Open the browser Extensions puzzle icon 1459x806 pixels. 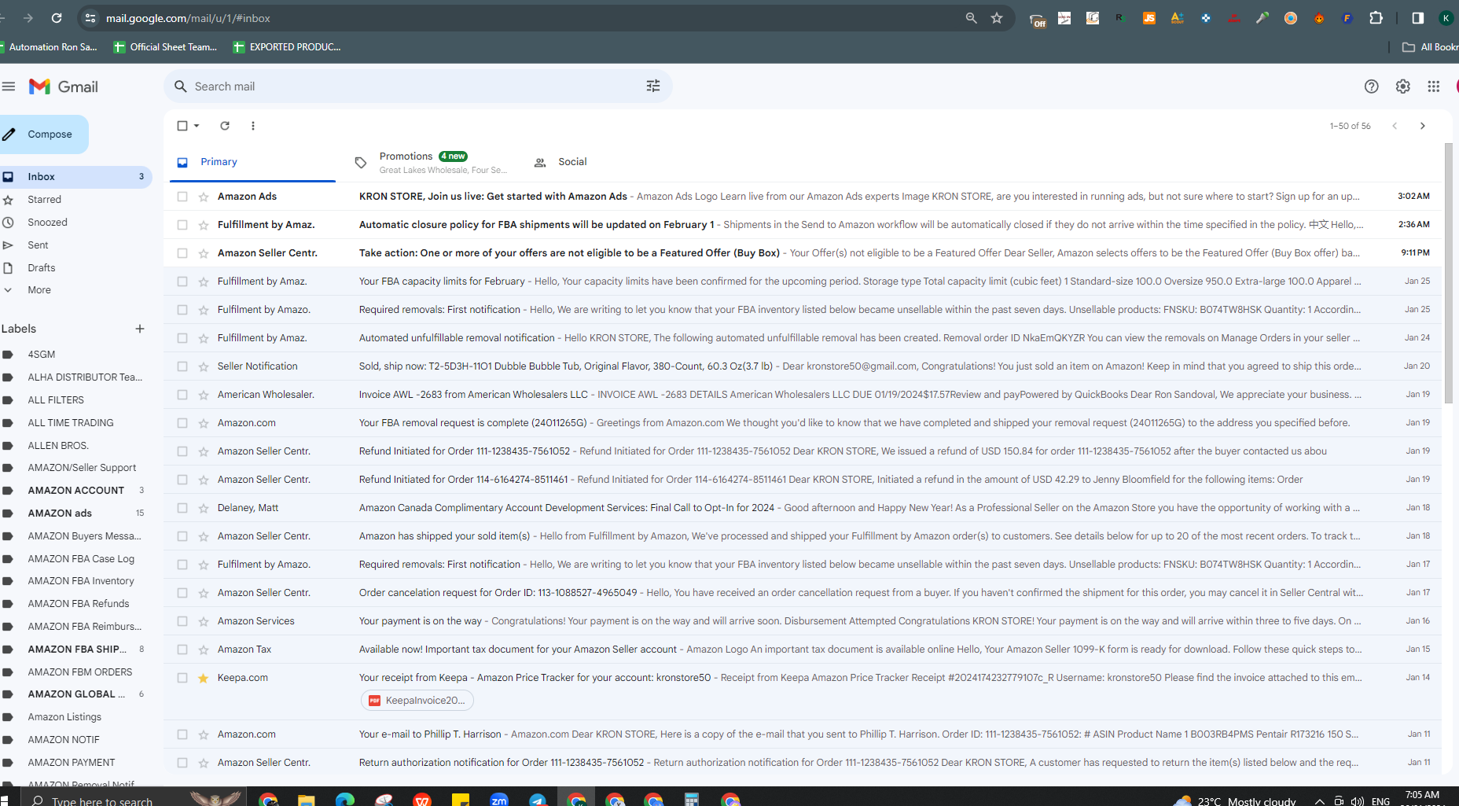pos(1376,18)
